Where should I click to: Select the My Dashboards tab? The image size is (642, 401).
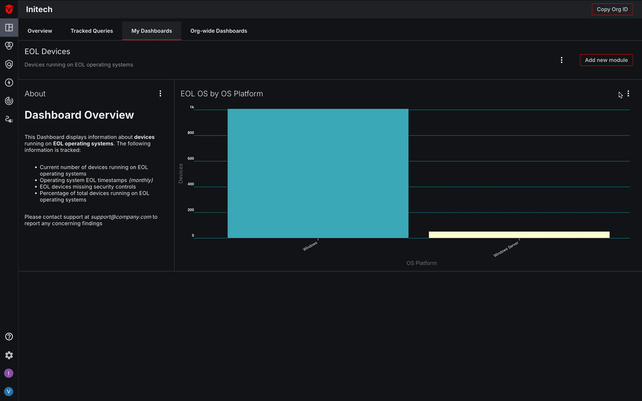152,31
